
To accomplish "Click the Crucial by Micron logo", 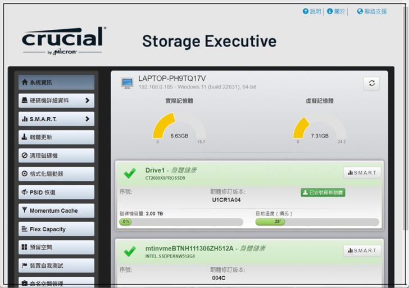I will tap(63, 41).
